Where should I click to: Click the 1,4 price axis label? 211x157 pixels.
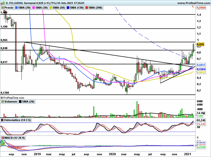coord(199,15)
